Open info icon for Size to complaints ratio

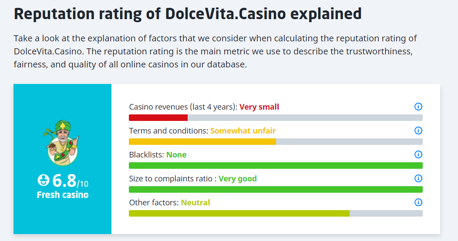point(418,178)
